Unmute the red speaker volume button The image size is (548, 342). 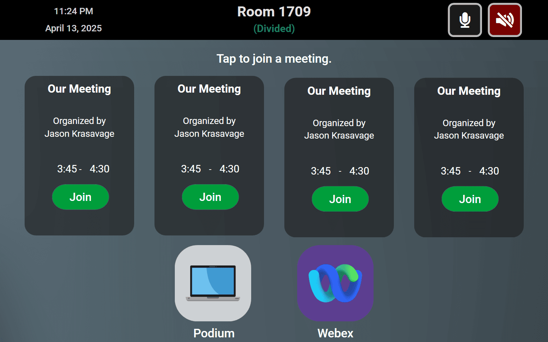[x=505, y=20]
